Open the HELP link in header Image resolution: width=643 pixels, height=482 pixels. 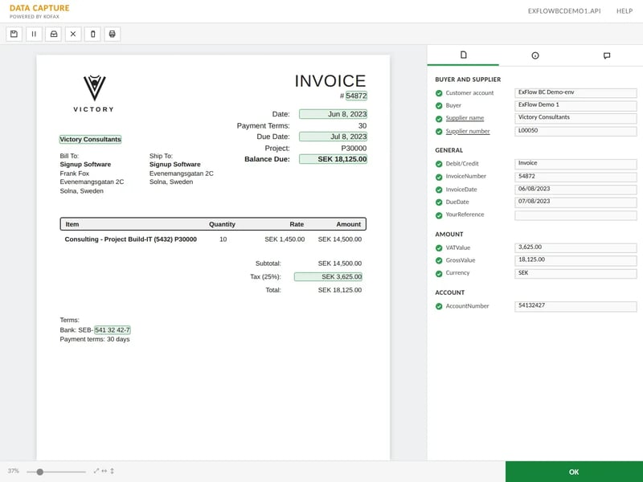click(625, 11)
